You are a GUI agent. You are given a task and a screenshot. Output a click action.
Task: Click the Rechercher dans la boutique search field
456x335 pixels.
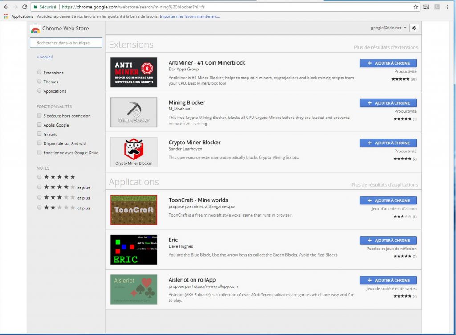click(x=66, y=43)
